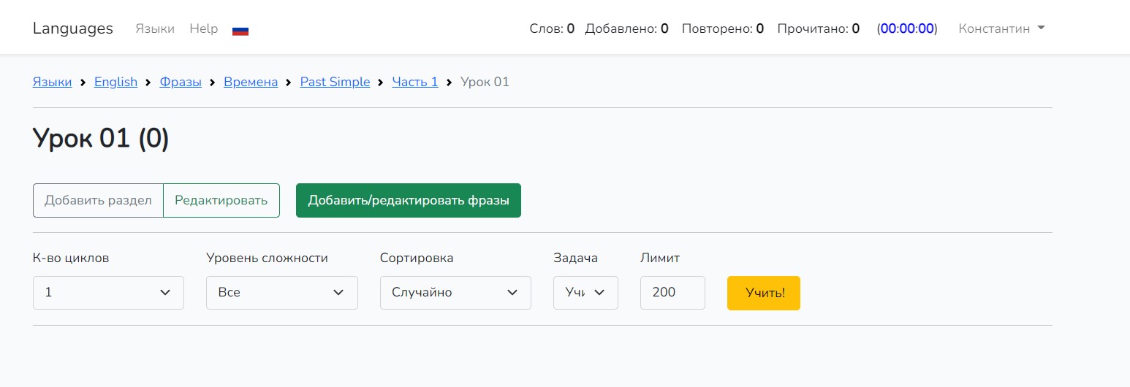1130x387 pixels.
Task: Open the Уровень сложности dropdown
Action: click(x=281, y=293)
